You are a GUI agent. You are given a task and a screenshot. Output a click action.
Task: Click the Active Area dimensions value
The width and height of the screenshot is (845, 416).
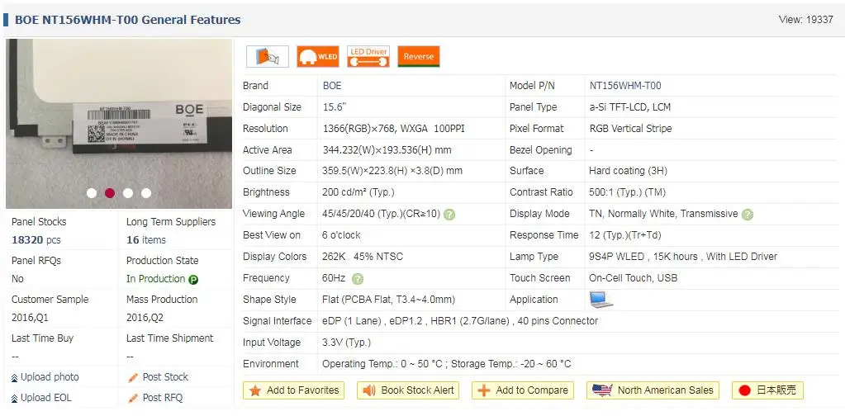[x=387, y=150]
